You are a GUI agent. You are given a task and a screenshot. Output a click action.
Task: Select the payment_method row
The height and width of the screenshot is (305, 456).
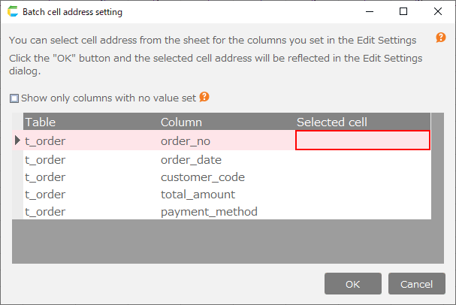pyautogui.click(x=209, y=212)
